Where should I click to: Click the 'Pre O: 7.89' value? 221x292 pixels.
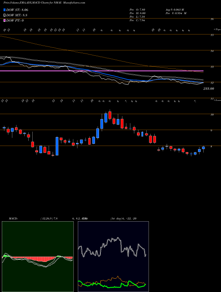137,9
